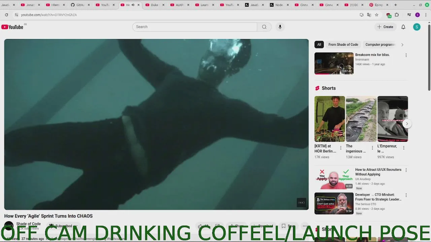Screen dimensions: 431x242
Task: Open the Create menu button
Action: tap(385, 27)
